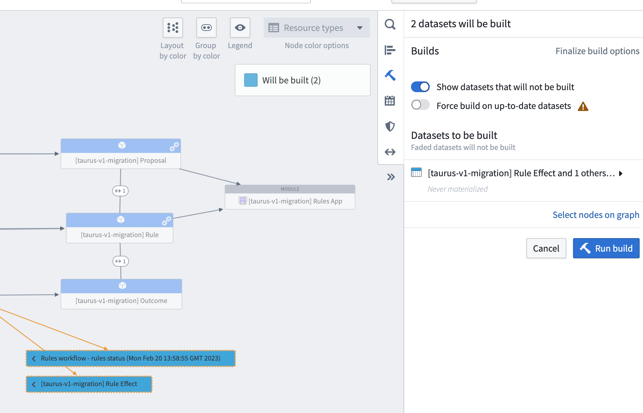Click the Will be built color swatch
Screen dimensions: 643x413
tap(251, 80)
